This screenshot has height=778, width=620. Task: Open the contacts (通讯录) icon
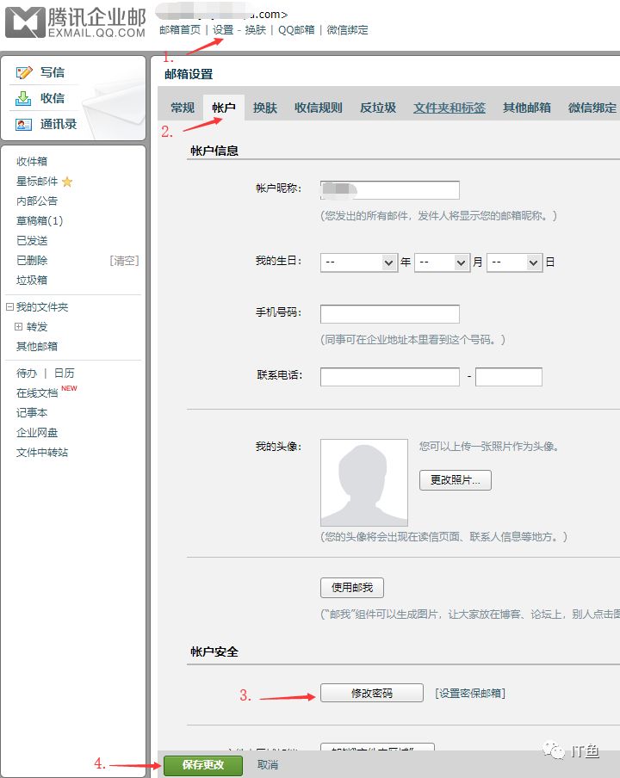point(24,124)
